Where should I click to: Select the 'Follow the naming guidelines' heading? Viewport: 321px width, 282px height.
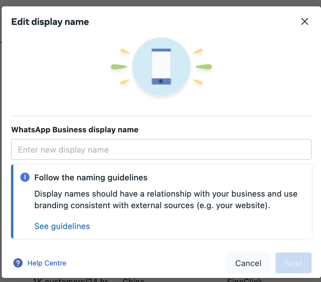pyautogui.click(x=91, y=178)
